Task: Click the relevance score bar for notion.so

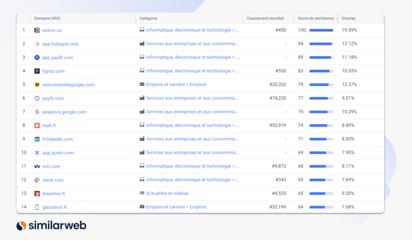Action: click(x=321, y=30)
